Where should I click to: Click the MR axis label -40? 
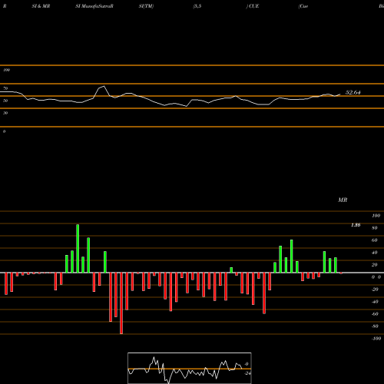click(x=375, y=302)
